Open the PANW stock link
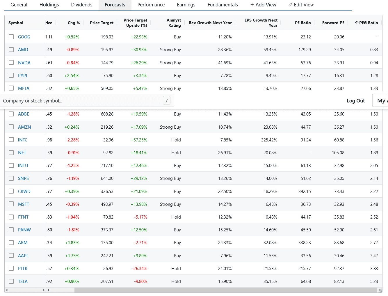The image size is (388, 296). point(24,230)
